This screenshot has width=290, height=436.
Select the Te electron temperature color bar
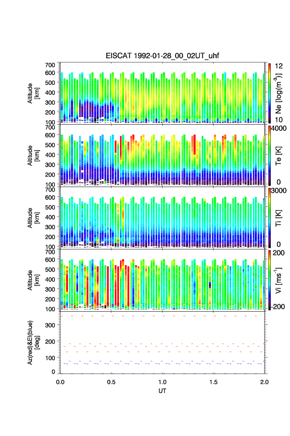[270, 155]
